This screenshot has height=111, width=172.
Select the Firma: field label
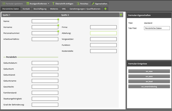(65, 27)
